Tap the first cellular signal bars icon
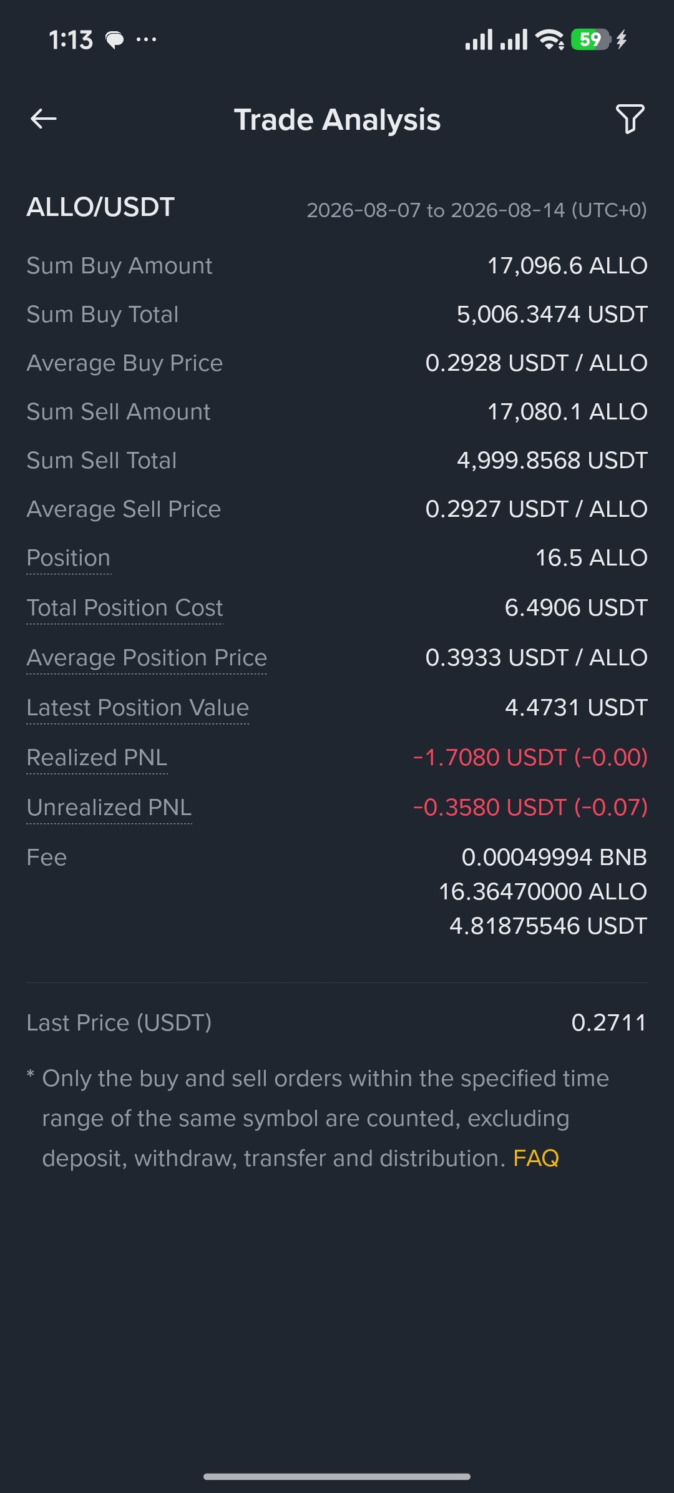The width and height of the screenshot is (674, 1493). click(479, 40)
